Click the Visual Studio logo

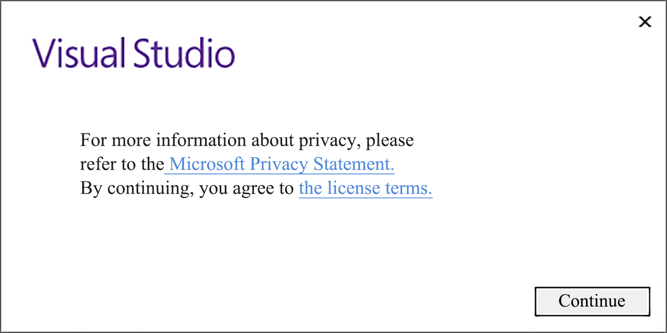click(134, 53)
